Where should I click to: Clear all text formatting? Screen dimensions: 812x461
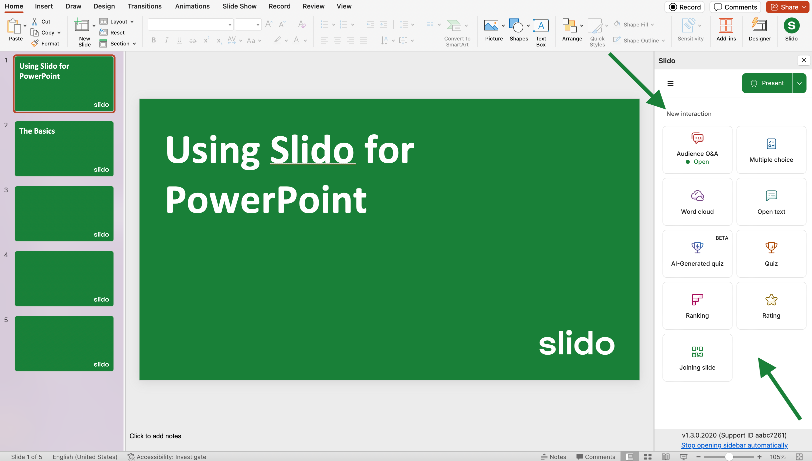click(x=302, y=24)
